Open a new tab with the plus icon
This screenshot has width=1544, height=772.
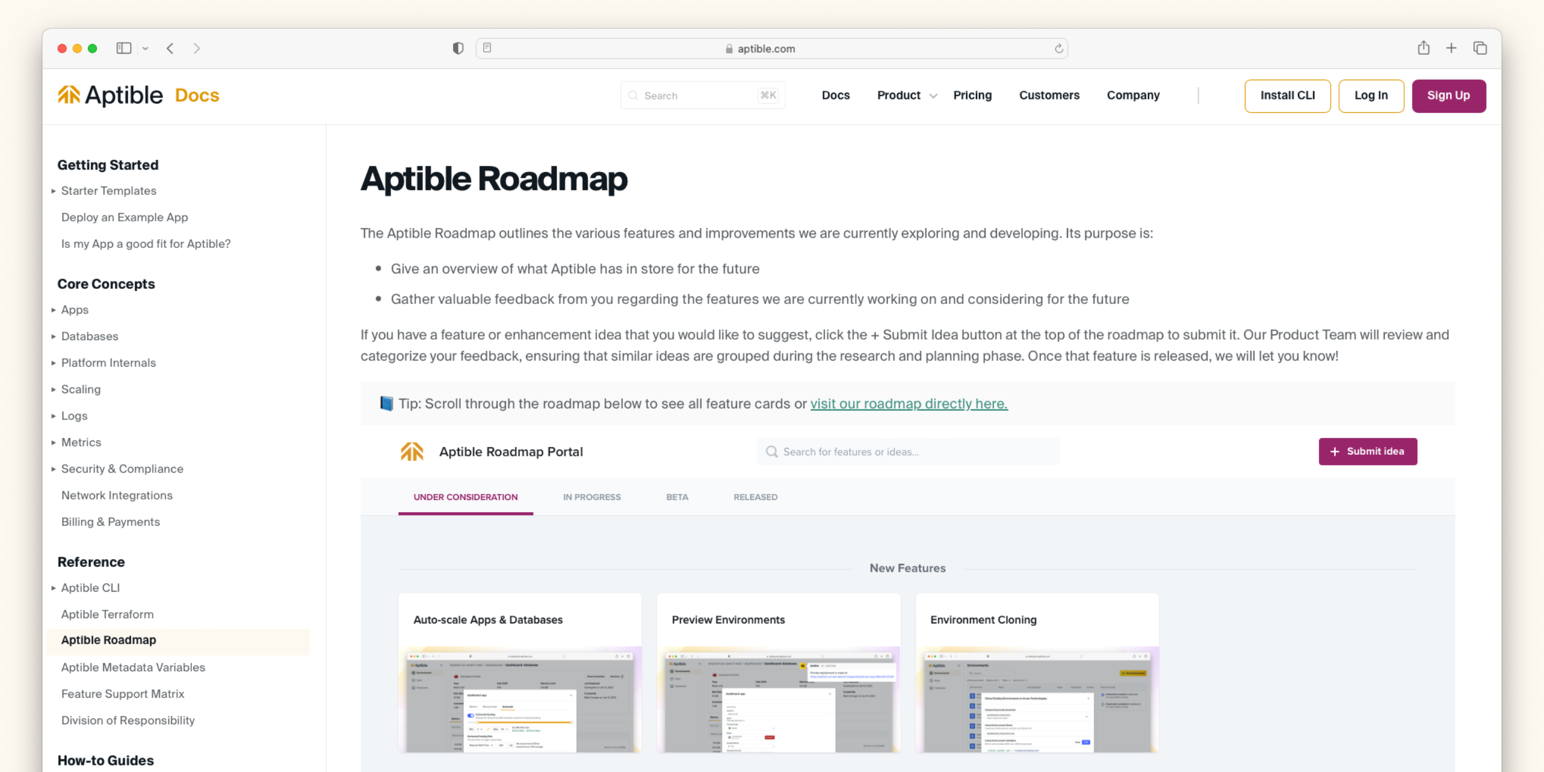pos(1451,48)
